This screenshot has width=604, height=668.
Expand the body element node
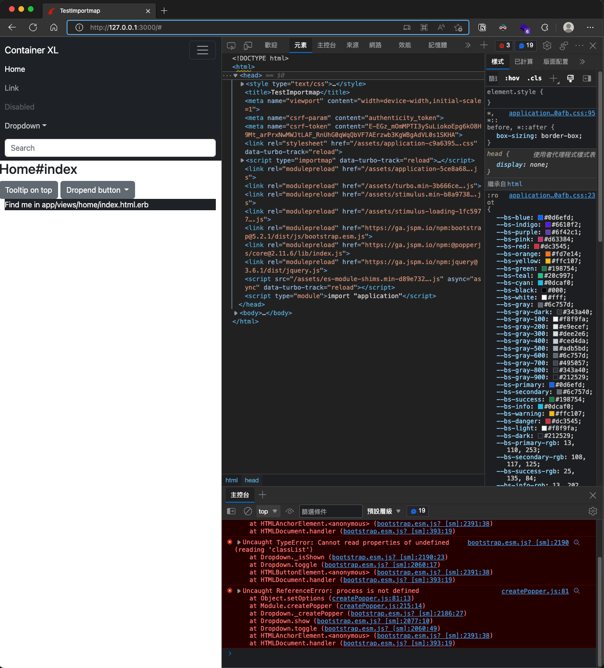point(236,313)
